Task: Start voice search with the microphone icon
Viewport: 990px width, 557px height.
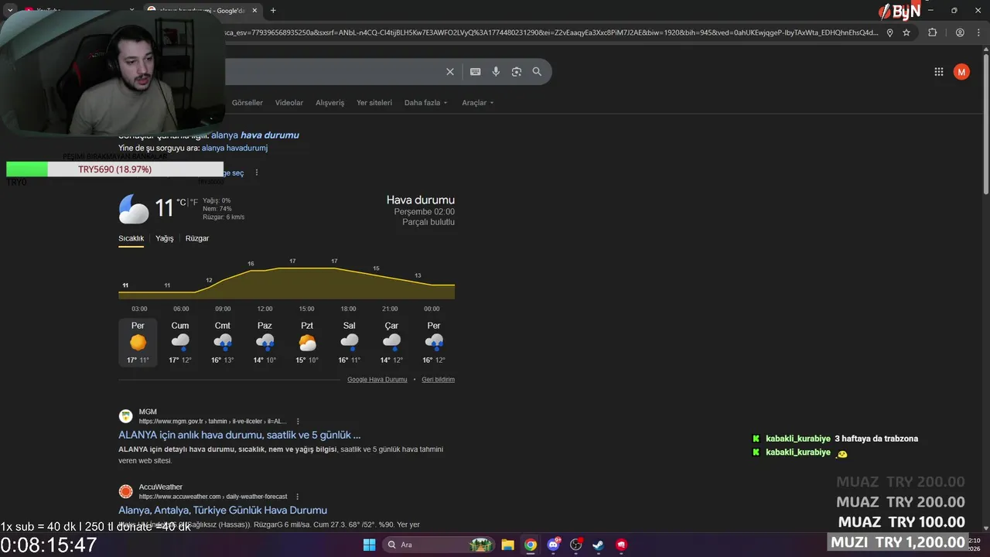Action: click(496, 72)
